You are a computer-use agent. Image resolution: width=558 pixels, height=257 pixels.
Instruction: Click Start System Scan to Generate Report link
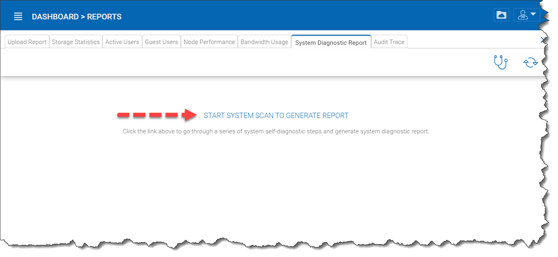coord(276,116)
